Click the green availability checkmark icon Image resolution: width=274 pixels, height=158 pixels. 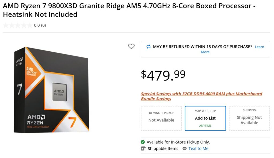(x=143, y=142)
